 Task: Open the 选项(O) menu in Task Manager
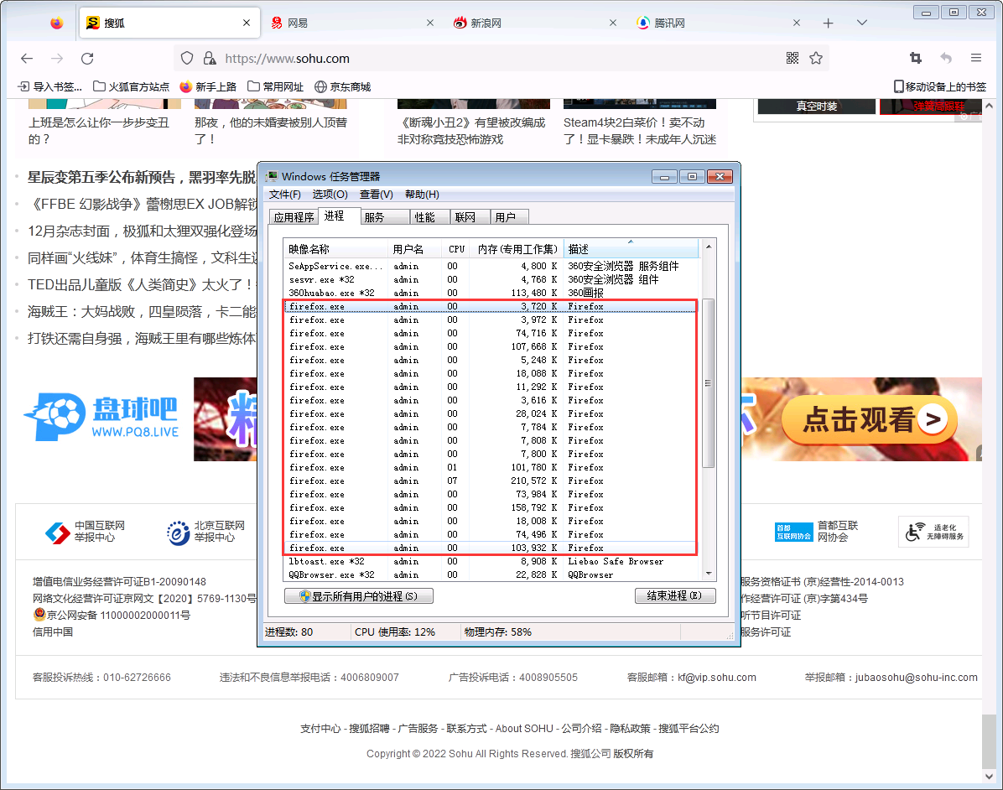point(330,195)
